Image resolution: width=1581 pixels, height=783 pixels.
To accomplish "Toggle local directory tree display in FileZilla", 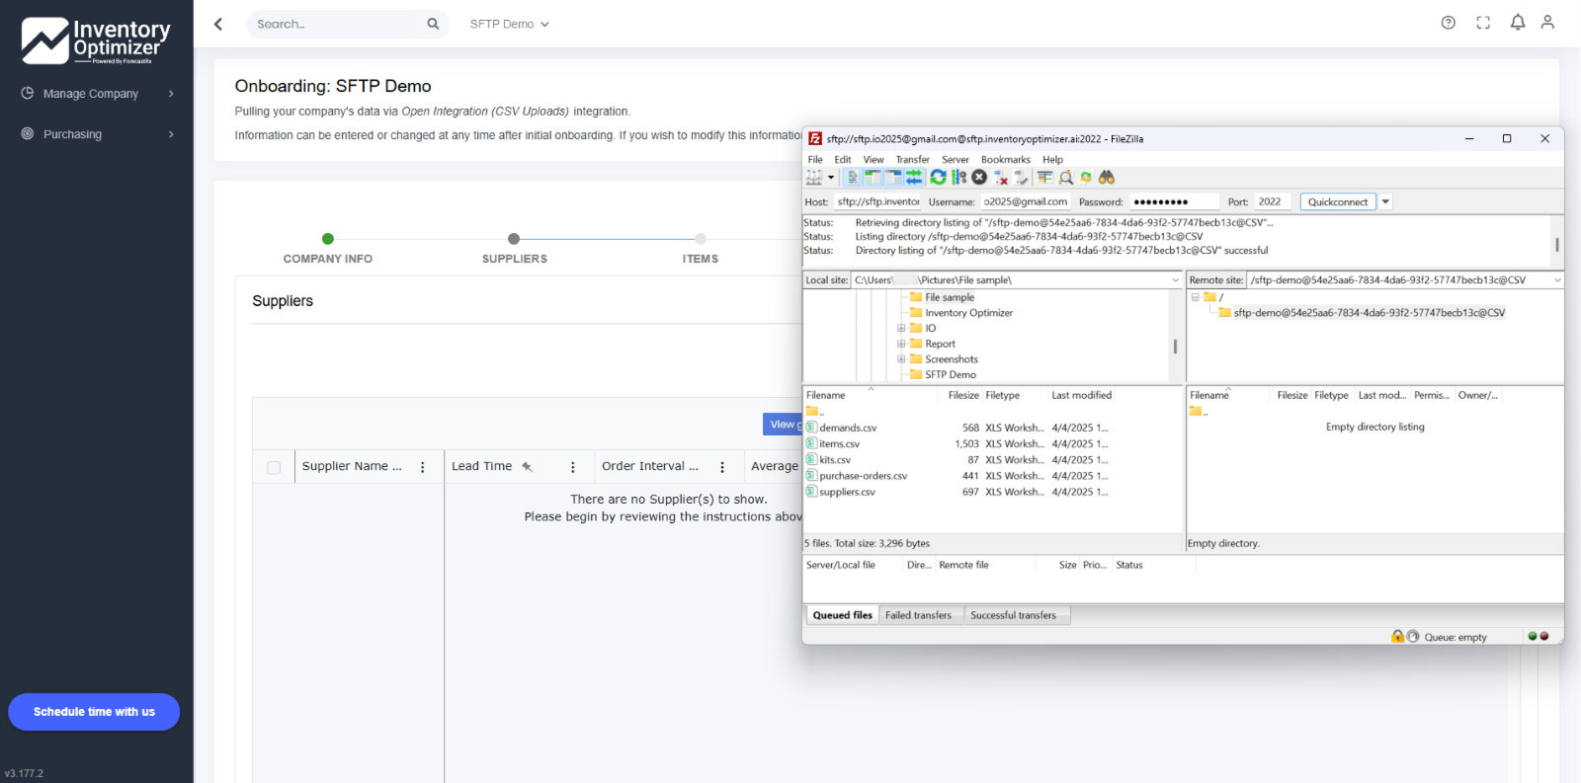I will click(x=874, y=178).
